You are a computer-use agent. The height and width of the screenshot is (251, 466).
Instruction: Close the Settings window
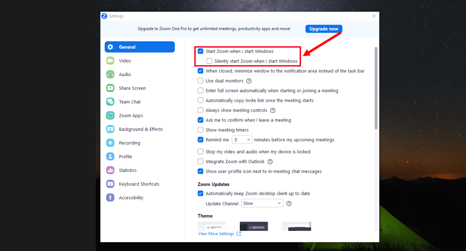374,16
